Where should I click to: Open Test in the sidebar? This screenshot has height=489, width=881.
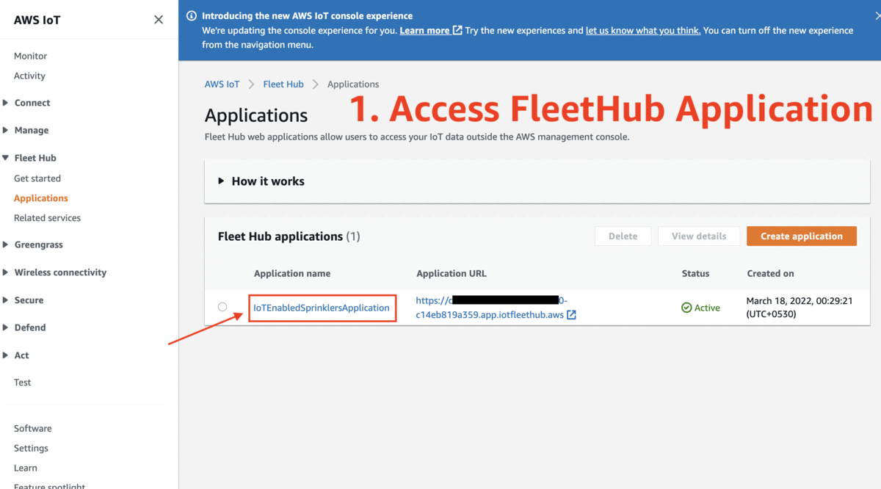tap(23, 383)
